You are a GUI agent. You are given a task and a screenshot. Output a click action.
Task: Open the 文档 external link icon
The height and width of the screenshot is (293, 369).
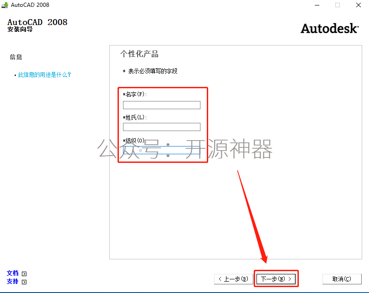(24, 274)
